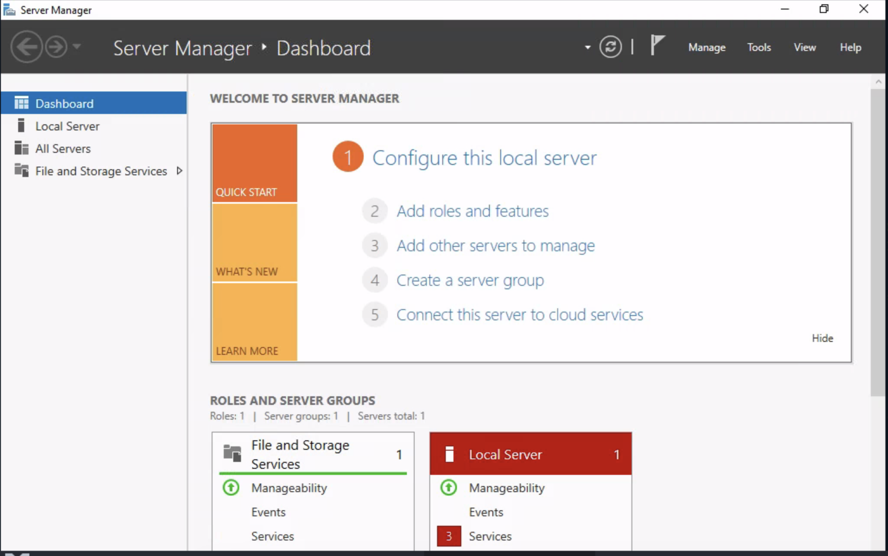Open File and Storage Services tile header
Screen dimensions: 888x556
pos(313,454)
